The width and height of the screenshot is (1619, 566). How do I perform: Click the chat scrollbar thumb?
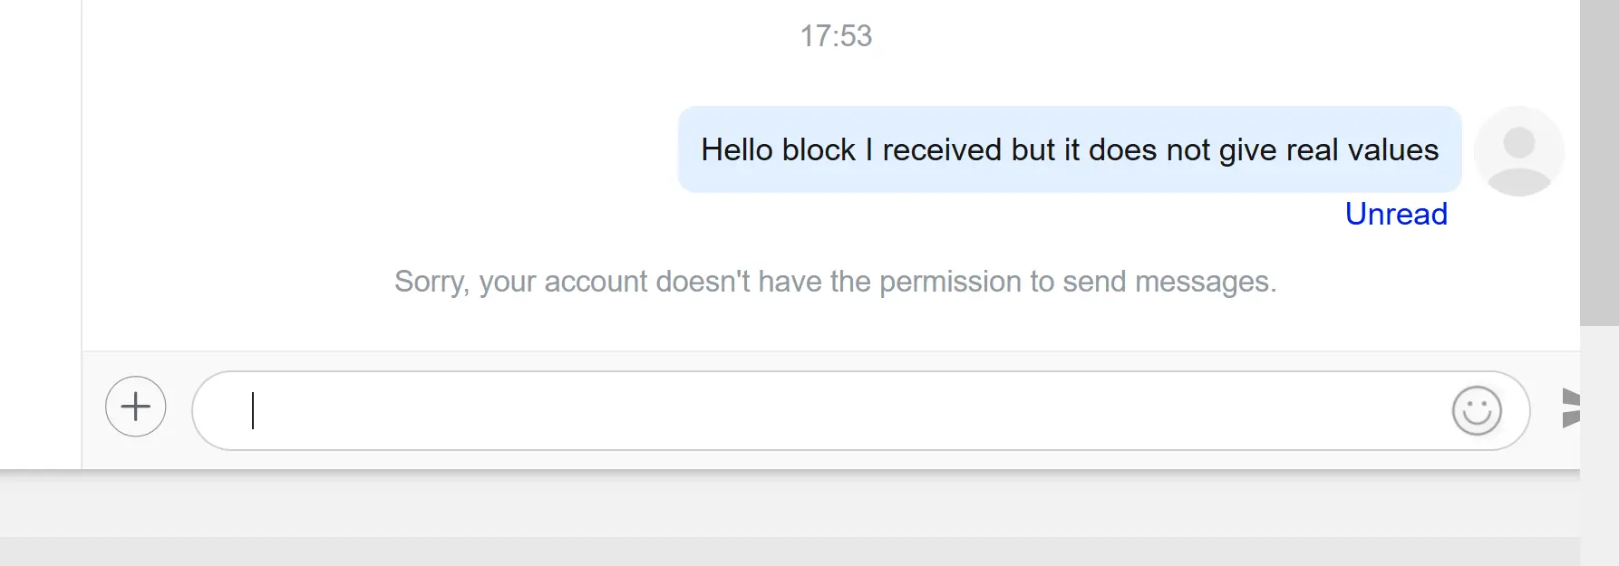coord(1599,163)
